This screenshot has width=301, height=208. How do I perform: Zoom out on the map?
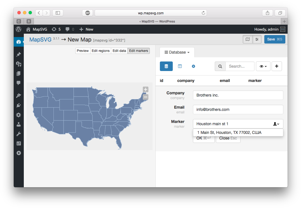click(146, 97)
